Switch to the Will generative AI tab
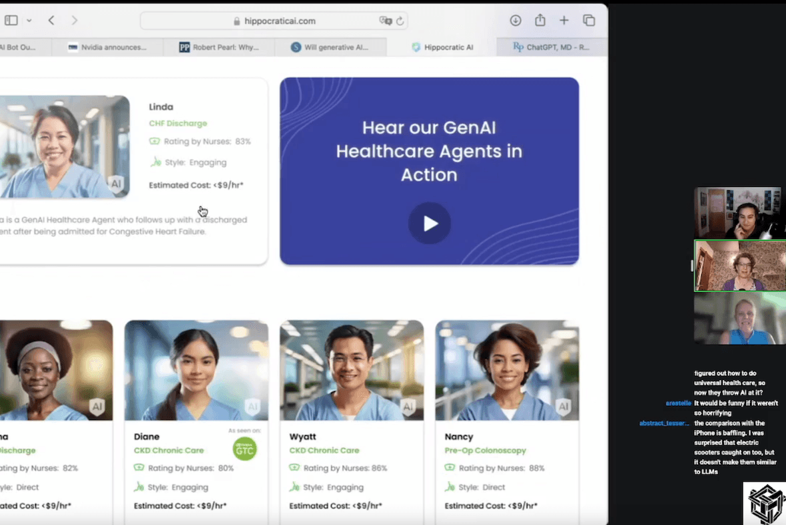Screen dimensions: 786x525 [x=330, y=47]
